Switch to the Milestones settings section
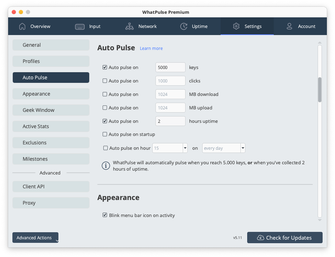Image resolution: width=335 pixels, height=257 pixels. point(51,159)
